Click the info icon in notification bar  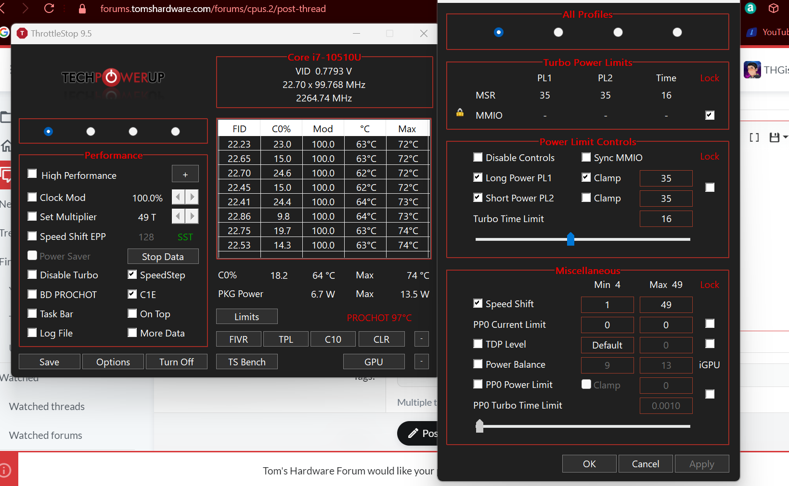coord(5,470)
